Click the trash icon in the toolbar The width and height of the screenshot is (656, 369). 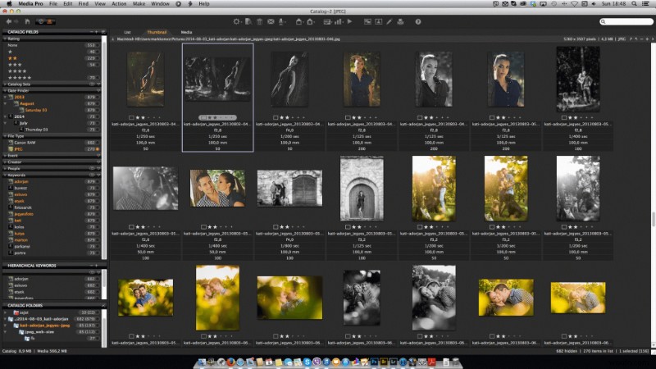(260, 21)
